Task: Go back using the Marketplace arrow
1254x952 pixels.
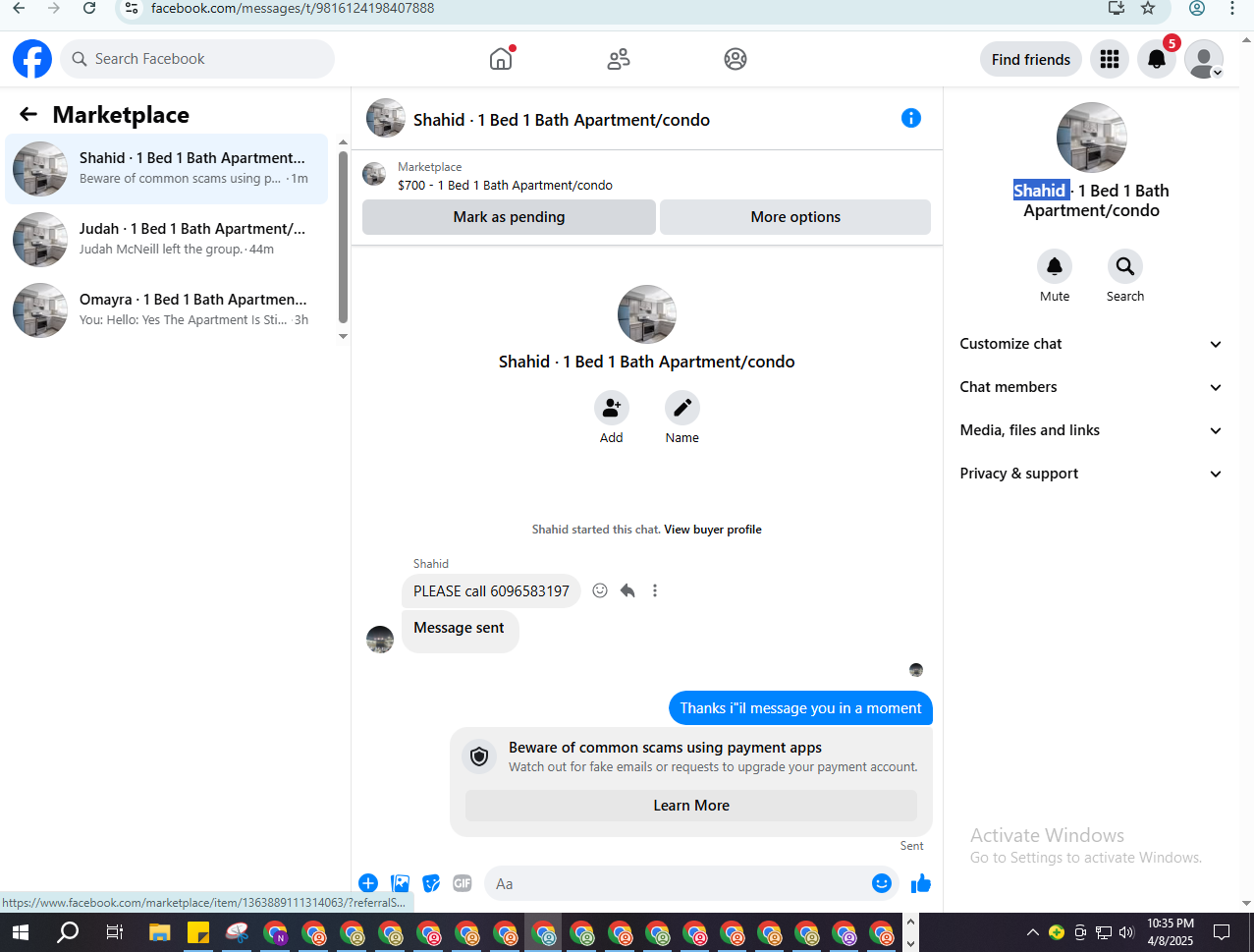Action: (x=28, y=115)
